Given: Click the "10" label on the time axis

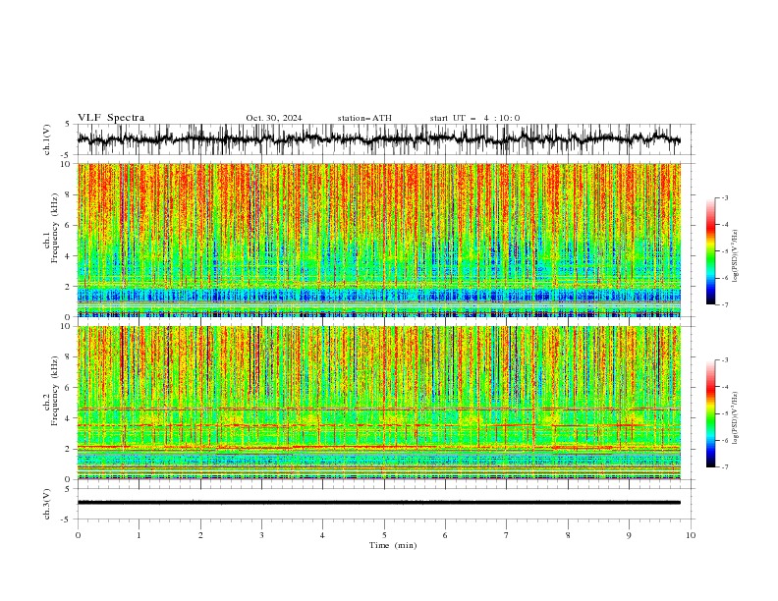Looking at the screenshot, I should (x=691, y=535).
